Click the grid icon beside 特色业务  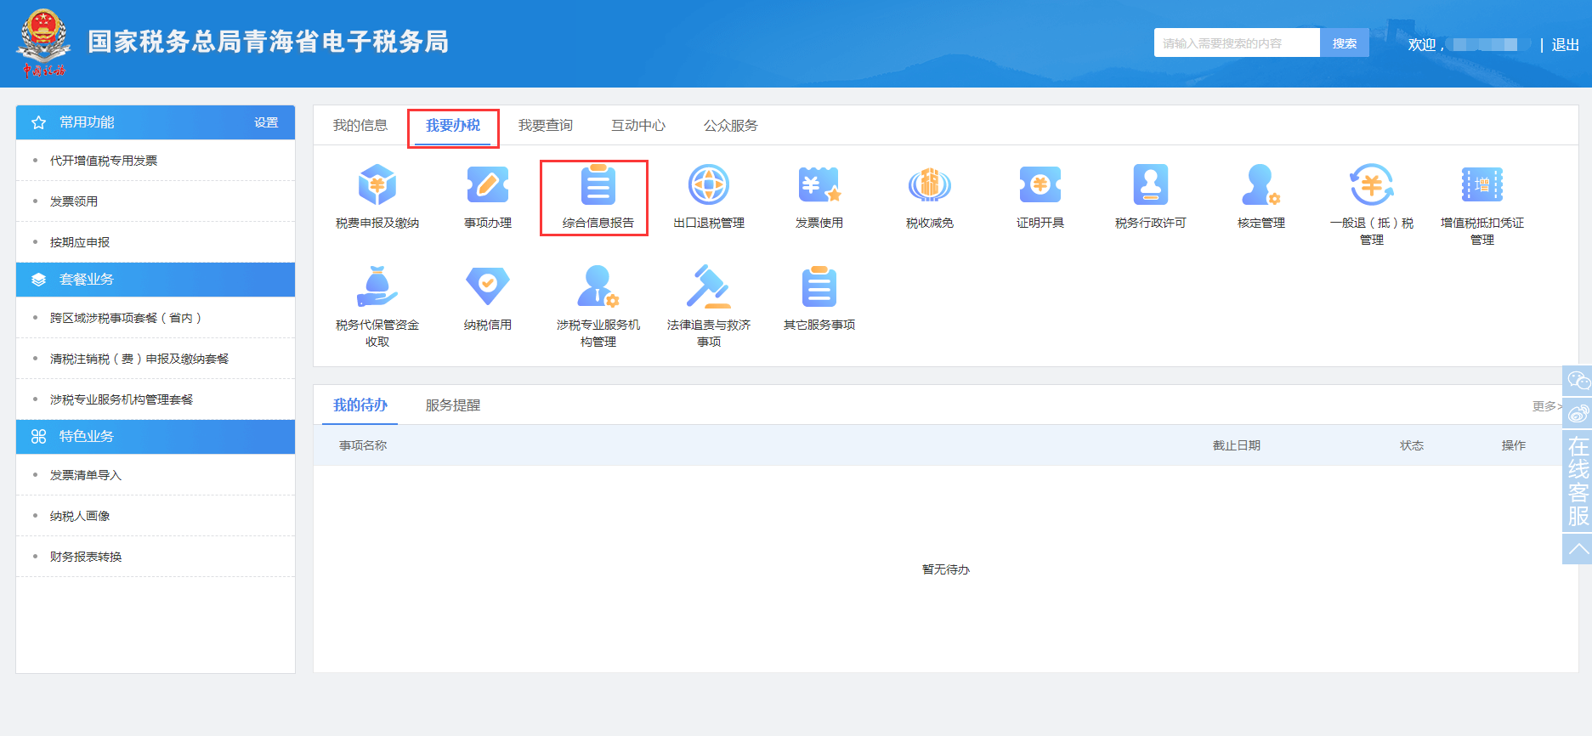coord(38,436)
